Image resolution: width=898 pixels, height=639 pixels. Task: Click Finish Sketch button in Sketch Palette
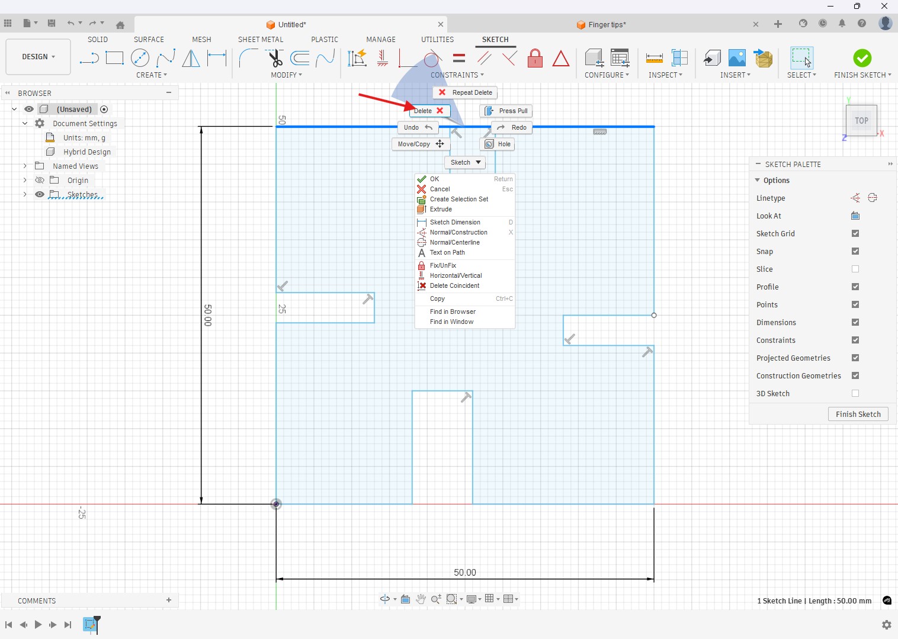858,414
